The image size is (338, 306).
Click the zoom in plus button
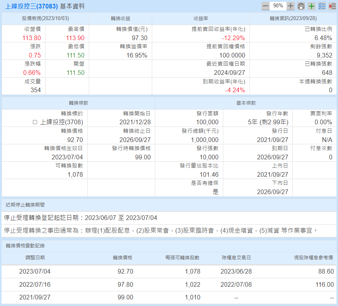point(291,6)
